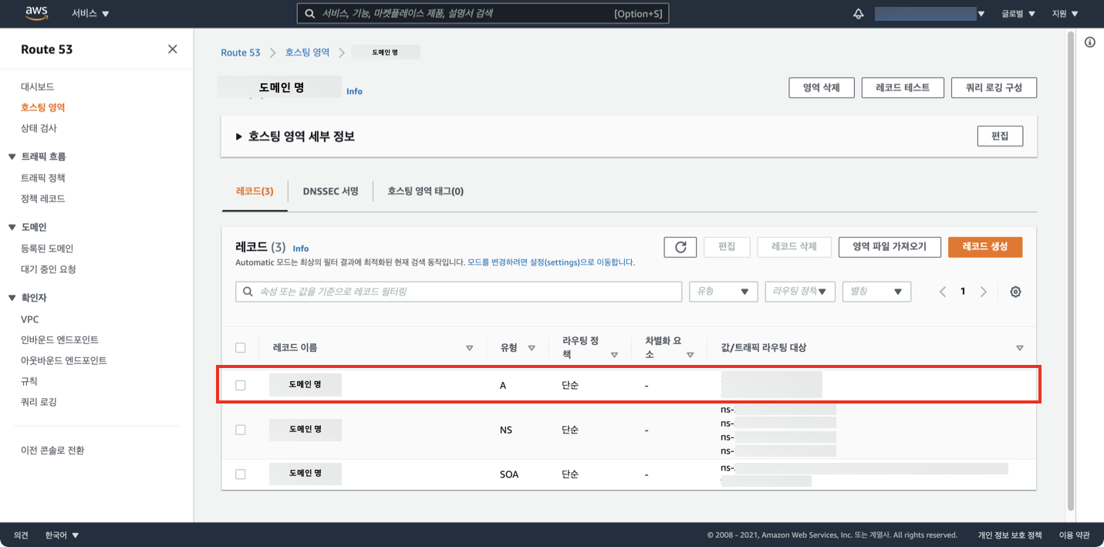Go to previous page arrow
1104x547 pixels.
point(942,292)
